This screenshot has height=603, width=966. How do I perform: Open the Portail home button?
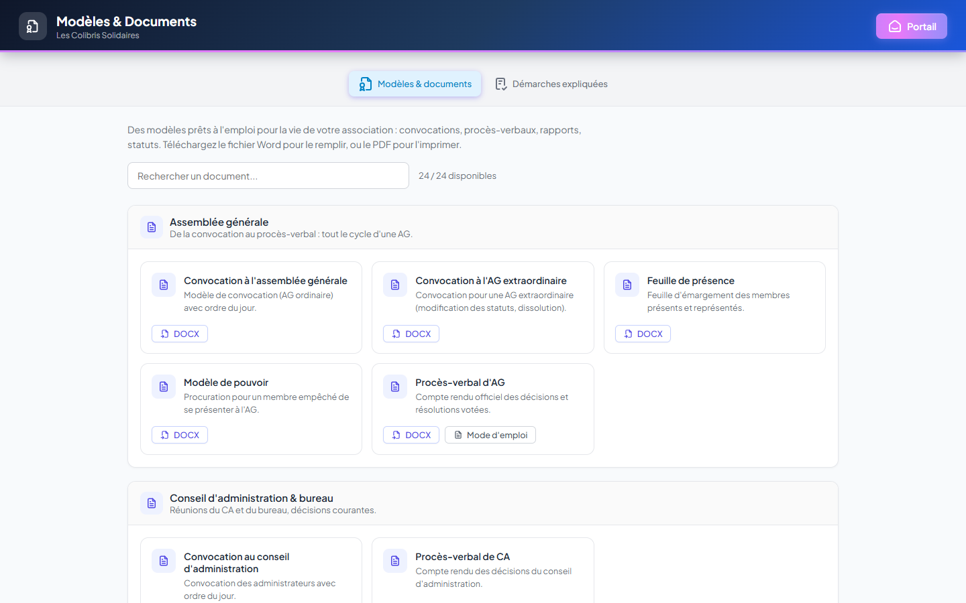click(x=911, y=26)
